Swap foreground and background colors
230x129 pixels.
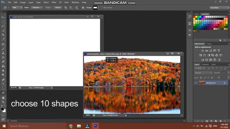pos(5,105)
